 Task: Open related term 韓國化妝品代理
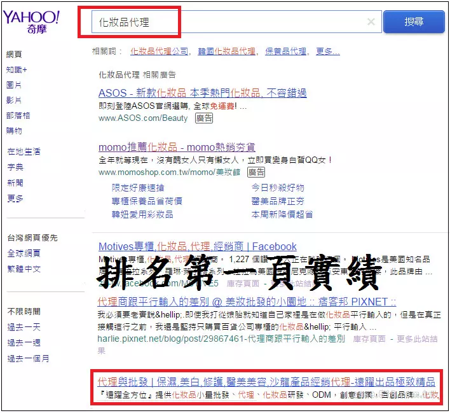(226, 52)
